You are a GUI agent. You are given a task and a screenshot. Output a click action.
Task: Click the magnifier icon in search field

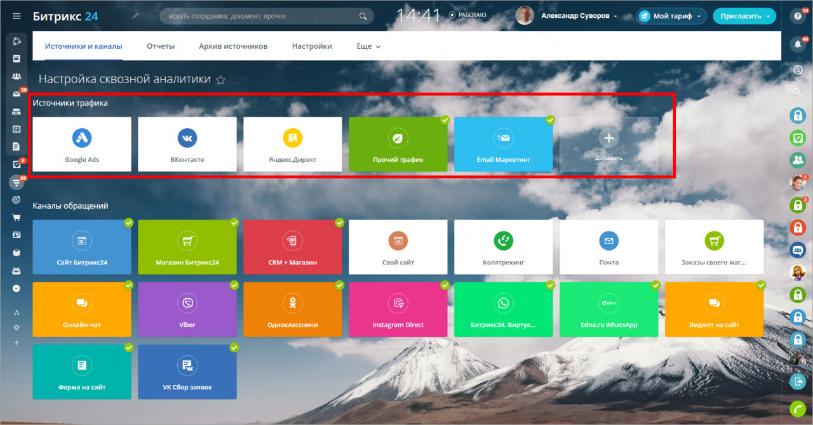click(363, 16)
